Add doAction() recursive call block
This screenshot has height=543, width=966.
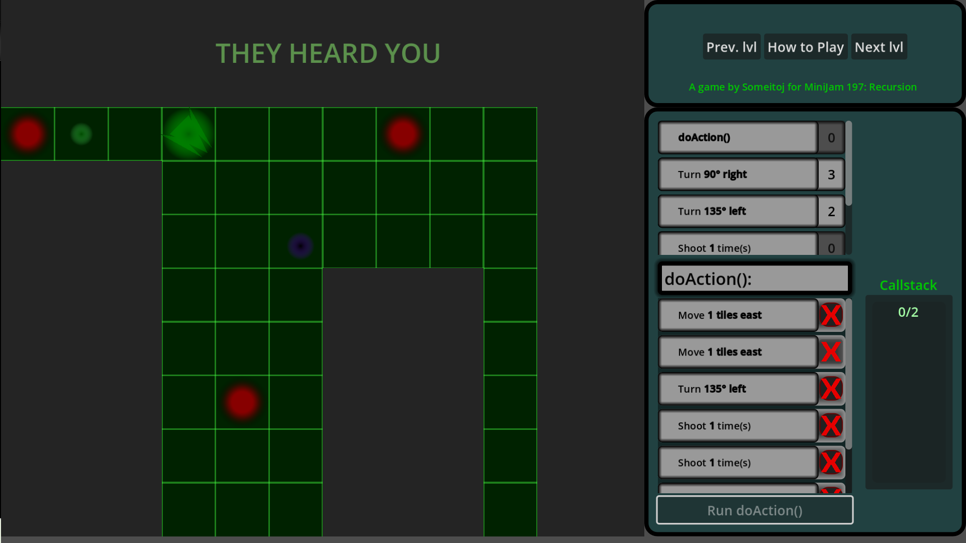738,137
